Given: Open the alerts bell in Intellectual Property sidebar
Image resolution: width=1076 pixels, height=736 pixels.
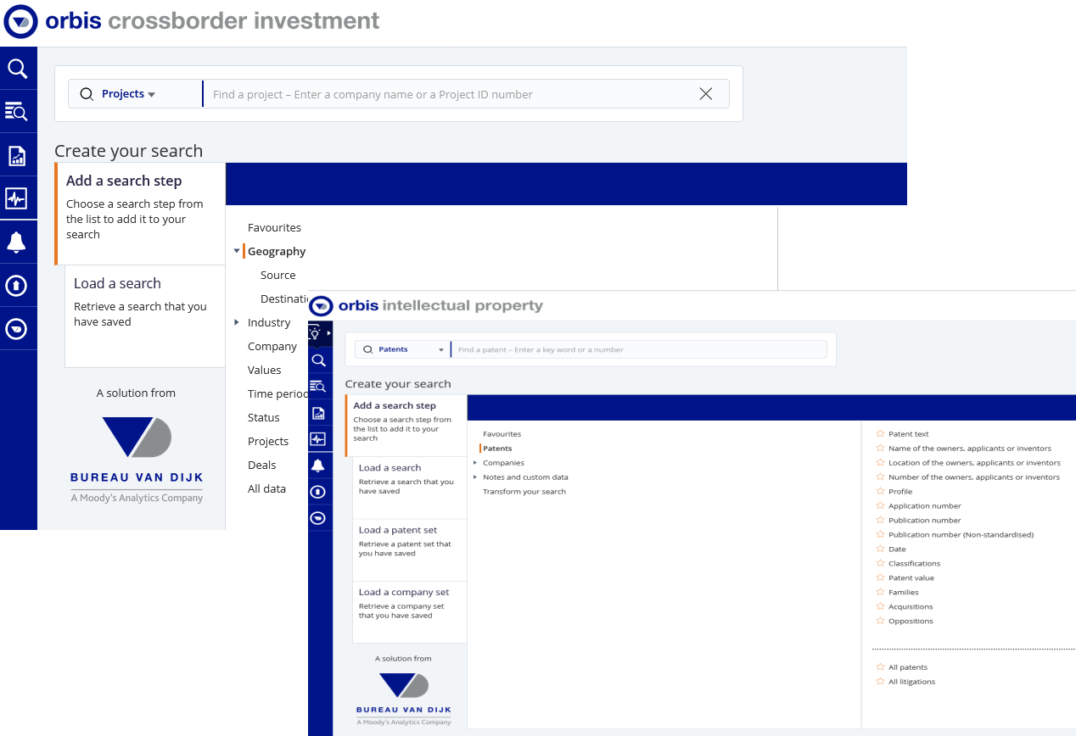Looking at the screenshot, I should tap(318, 466).
